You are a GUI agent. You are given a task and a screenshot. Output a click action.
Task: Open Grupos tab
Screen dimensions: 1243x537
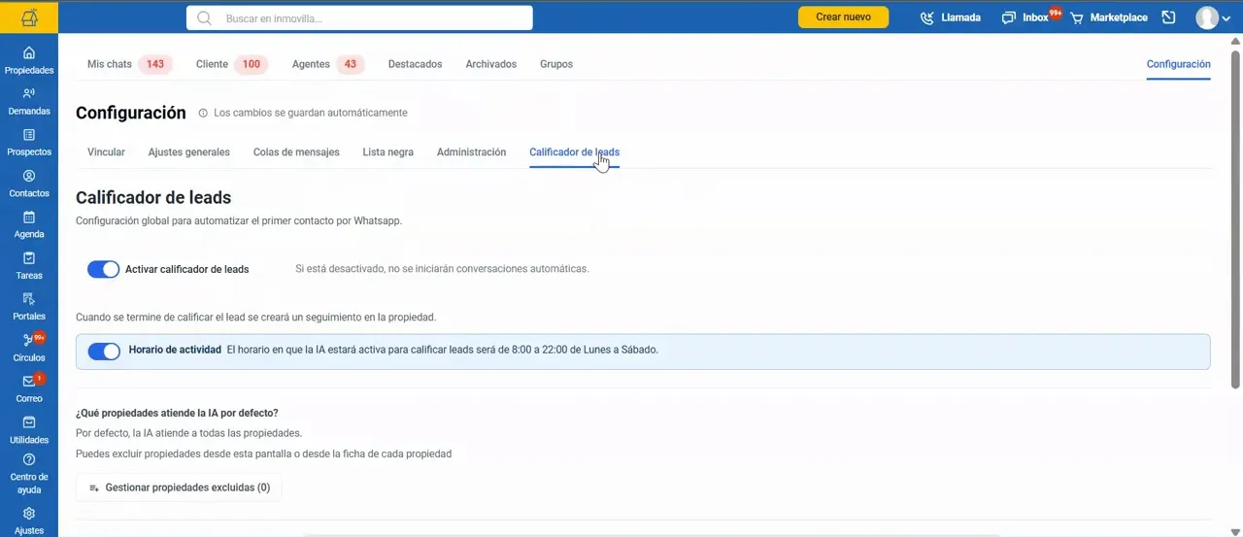click(556, 64)
